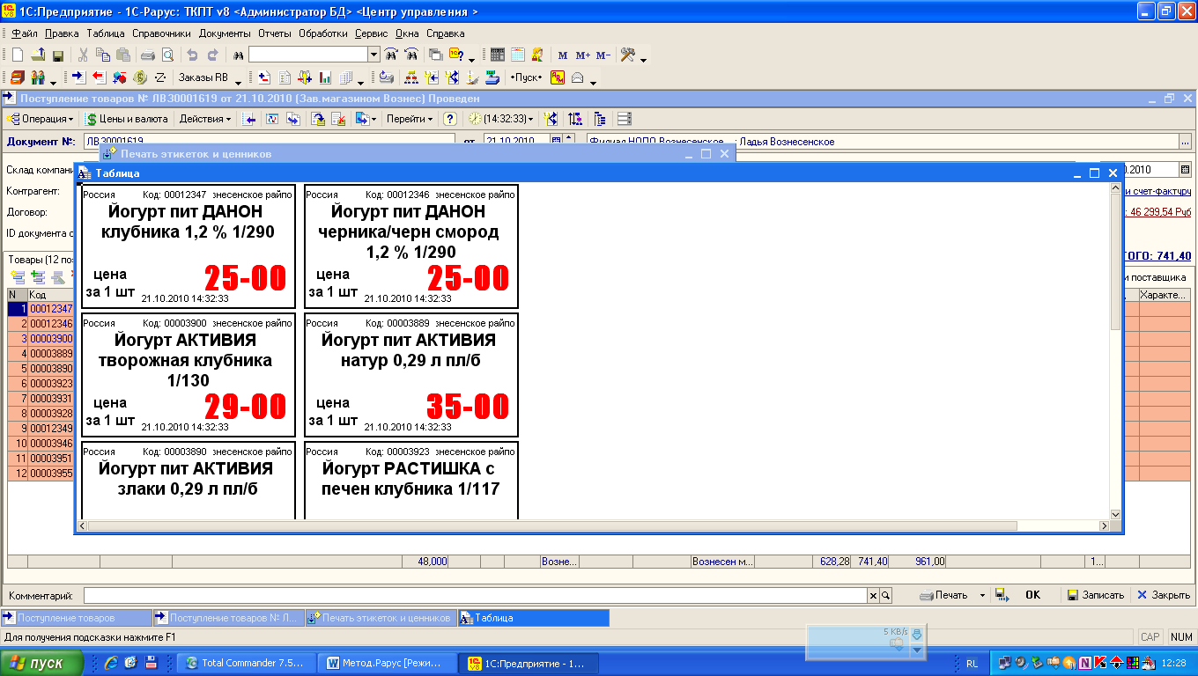Click the Open file icon in the main toolbar

coord(38,55)
